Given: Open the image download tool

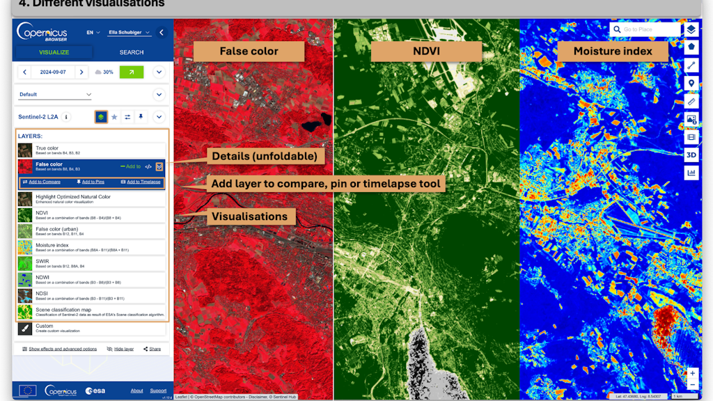Looking at the screenshot, I should point(691,120).
